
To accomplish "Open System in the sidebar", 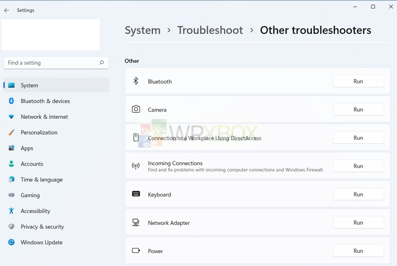I will pyautogui.click(x=56, y=85).
